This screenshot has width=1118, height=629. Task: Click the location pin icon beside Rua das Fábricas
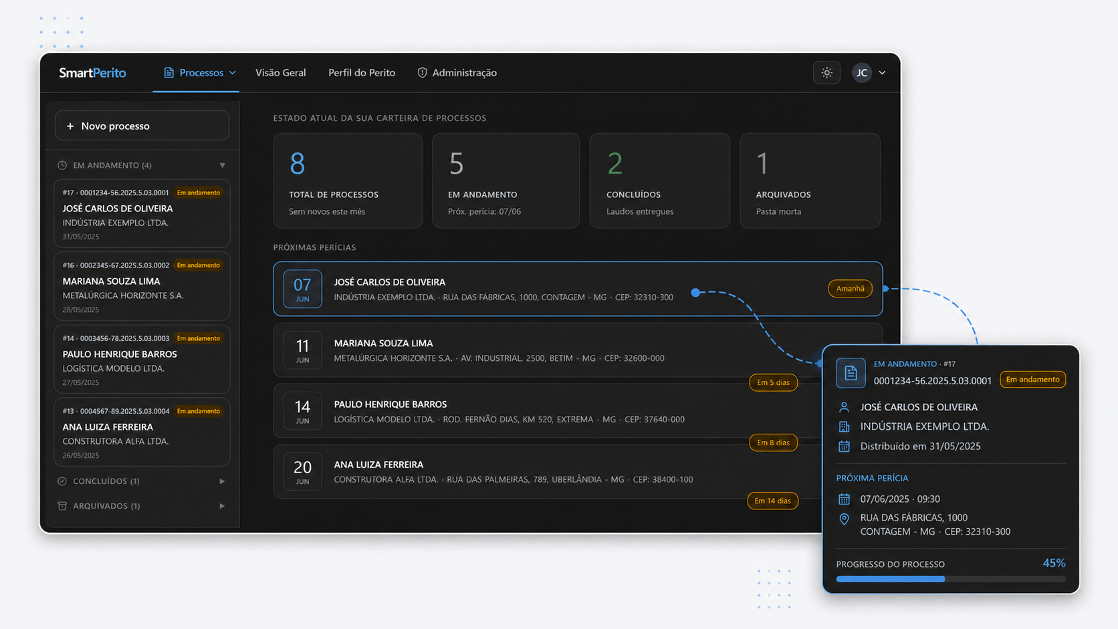click(x=844, y=519)
